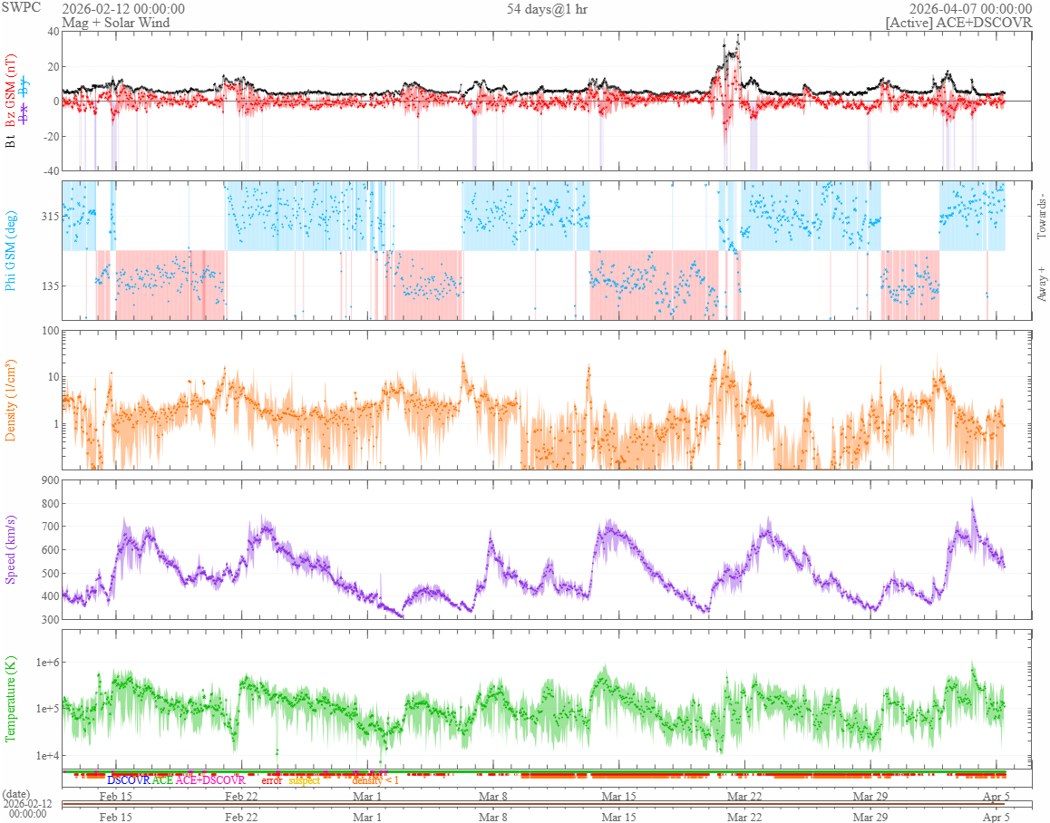
Task: Click the Mar 22 marker on bottom timeline
Action: coord(744,816)
